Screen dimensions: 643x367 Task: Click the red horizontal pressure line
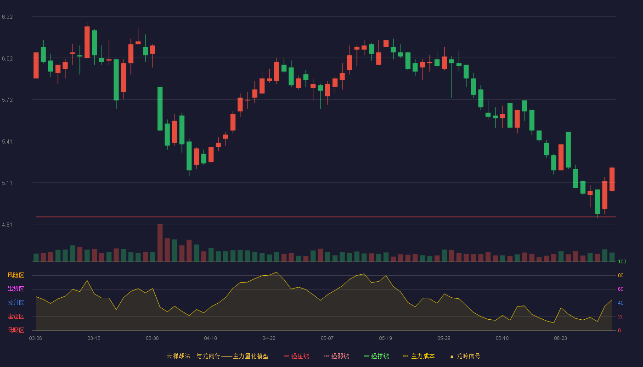326,217
